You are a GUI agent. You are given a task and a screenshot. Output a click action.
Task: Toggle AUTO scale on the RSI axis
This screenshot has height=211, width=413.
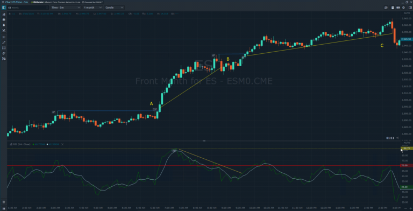pos(407,143)
